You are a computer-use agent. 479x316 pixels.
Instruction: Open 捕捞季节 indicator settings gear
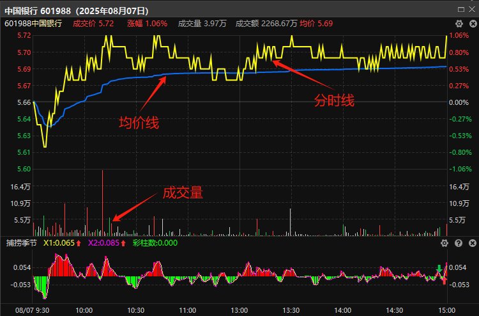(x=445, y=243)
